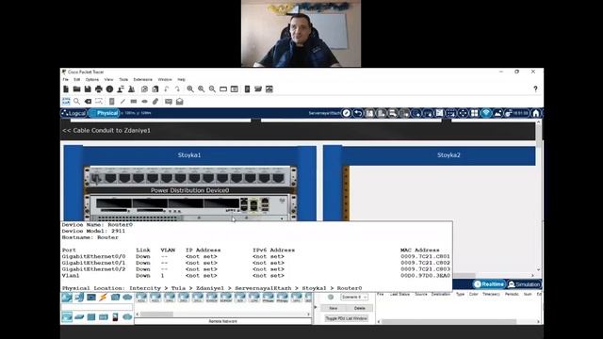Click the GigabitEthernet0/0 port row
The image size is (603, 339).
(256, 256)
